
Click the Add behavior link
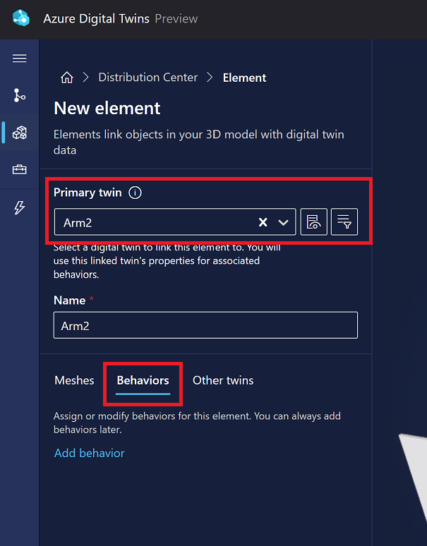point(90,453)
